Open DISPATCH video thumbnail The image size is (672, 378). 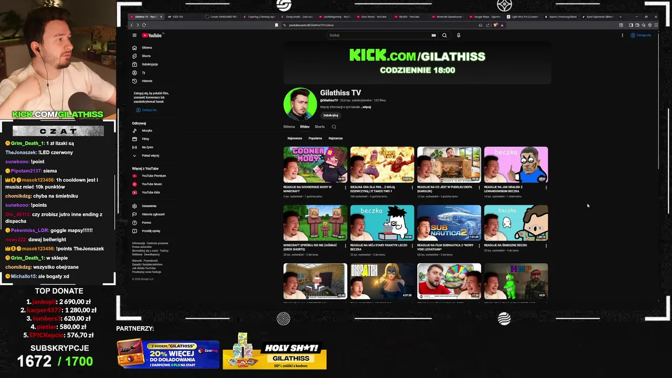pyautogui.click(x=382, y=281)
